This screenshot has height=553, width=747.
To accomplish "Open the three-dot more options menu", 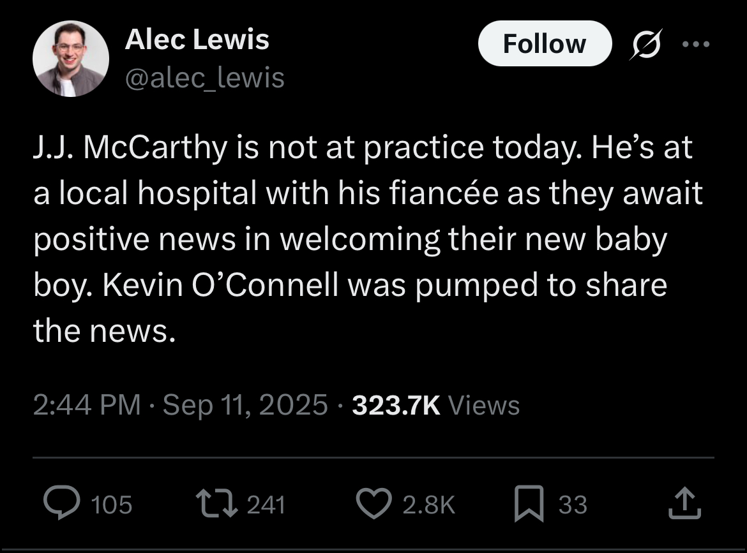I will pyautogui.click(x=696, y=44).
